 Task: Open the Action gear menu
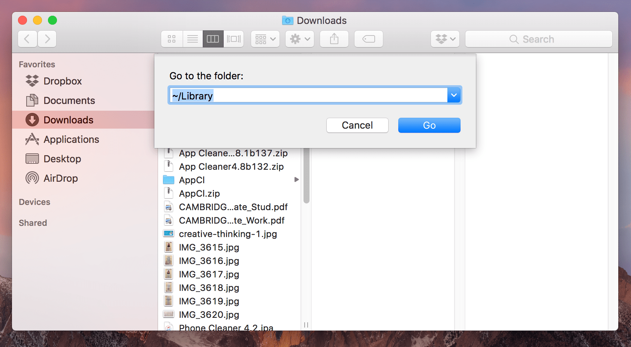point(299,39)
